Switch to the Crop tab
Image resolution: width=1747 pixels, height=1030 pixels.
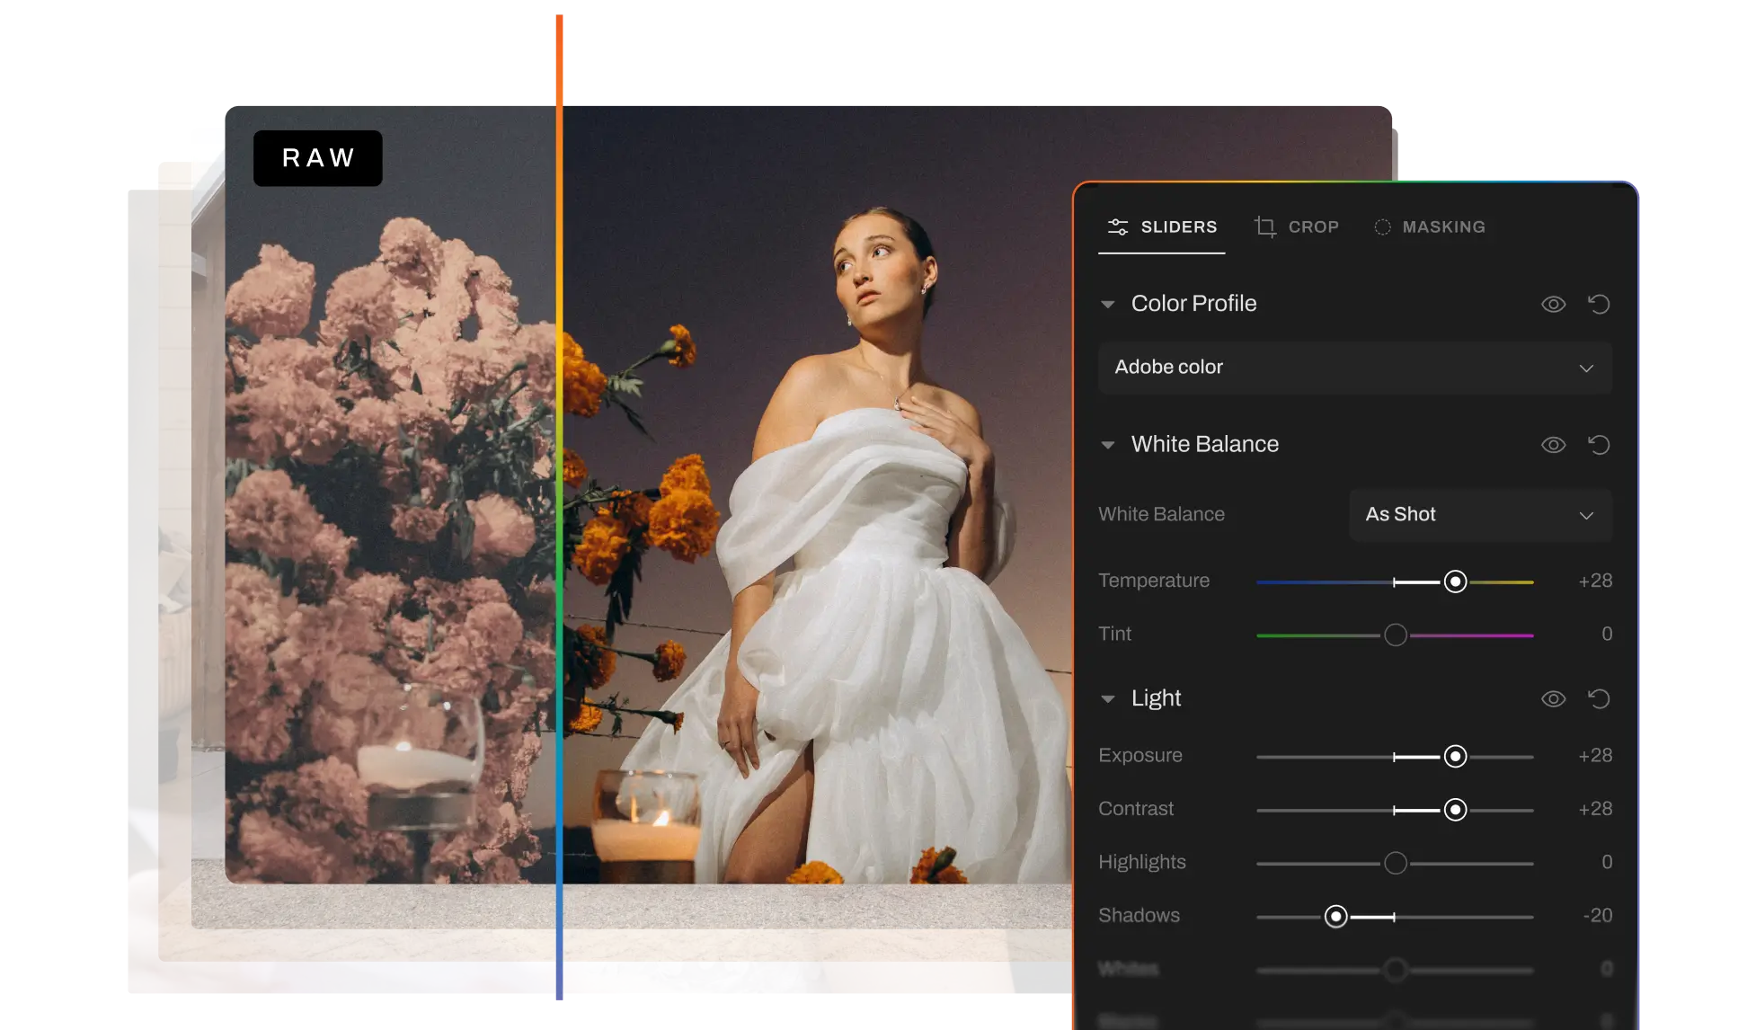tap(1296, 227)
